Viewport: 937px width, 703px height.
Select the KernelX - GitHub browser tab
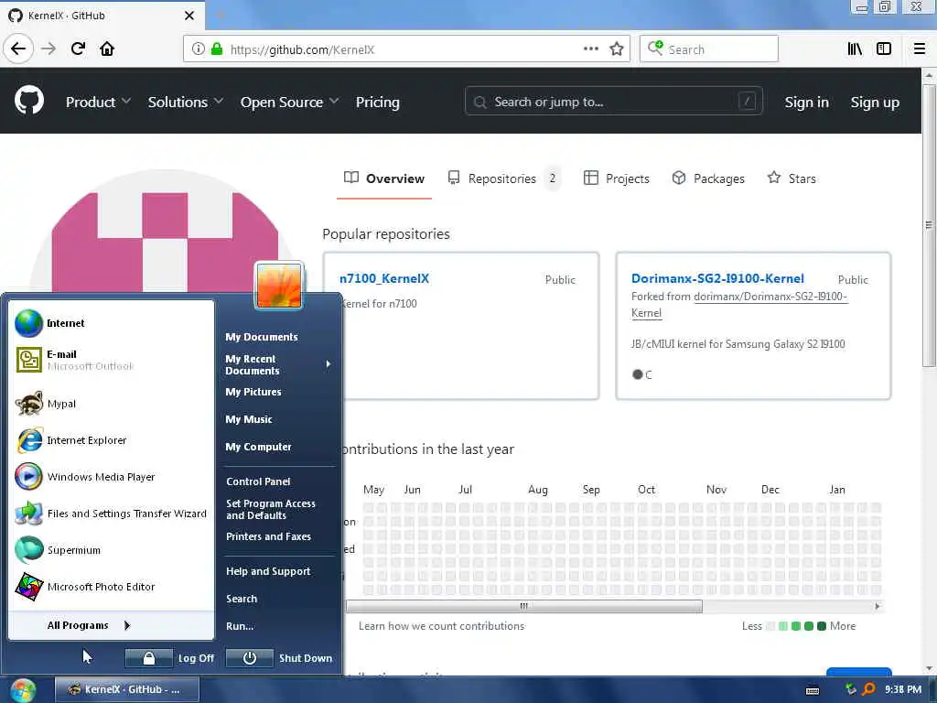click(102, 16)
